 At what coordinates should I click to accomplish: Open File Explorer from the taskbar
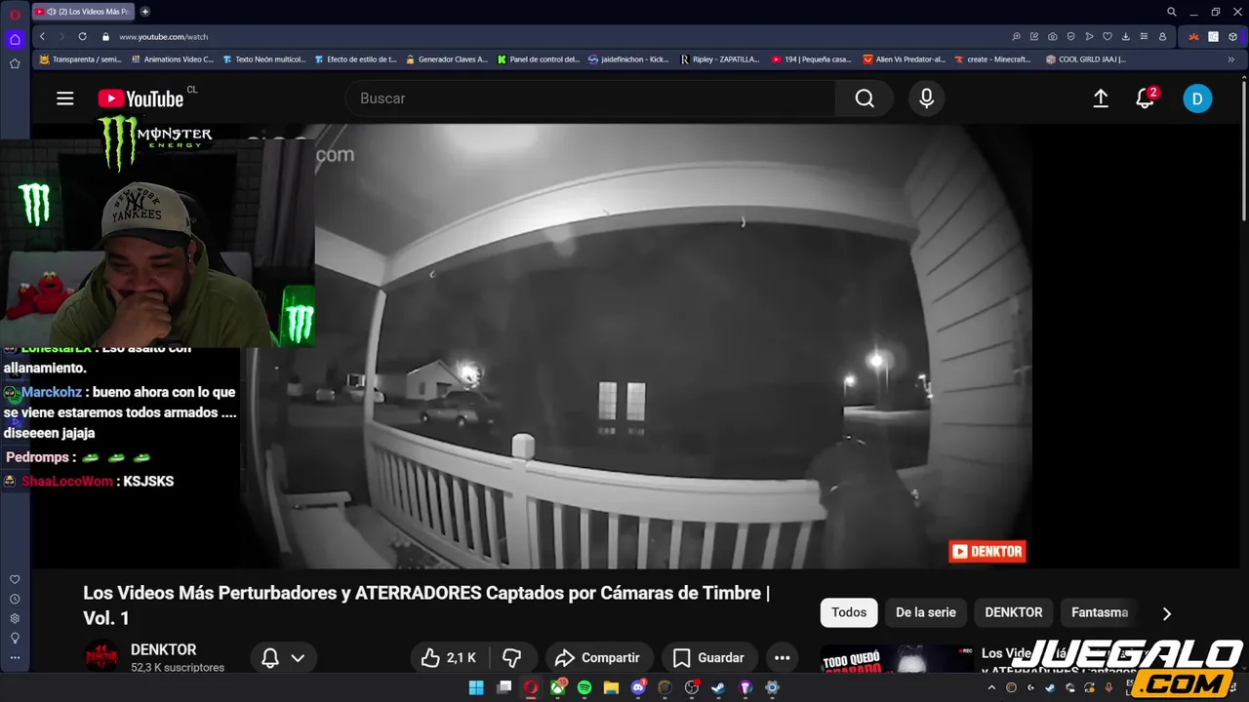611,687
